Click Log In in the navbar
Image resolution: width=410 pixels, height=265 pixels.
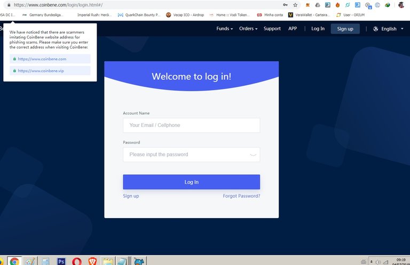[x=318, y=29]
